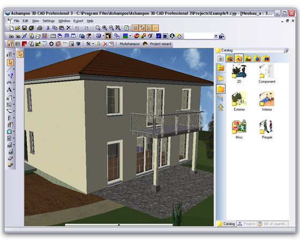Screen dimensions: 300x241
Task: Switch to the 2D view icon
Action: click(11, 36)
